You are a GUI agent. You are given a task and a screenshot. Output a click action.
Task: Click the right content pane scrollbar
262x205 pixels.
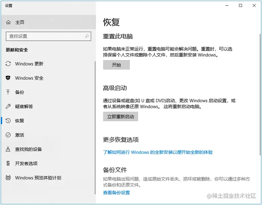[x=260, y=94]
